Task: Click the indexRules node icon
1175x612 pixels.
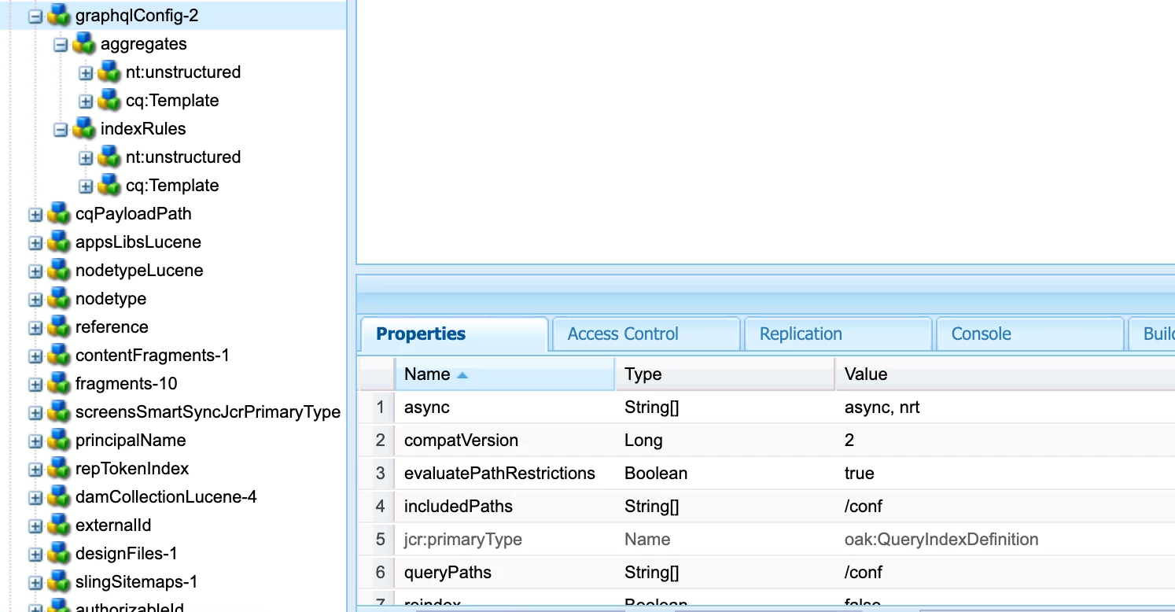Action: pyautogui.click(x=84, y=129)
